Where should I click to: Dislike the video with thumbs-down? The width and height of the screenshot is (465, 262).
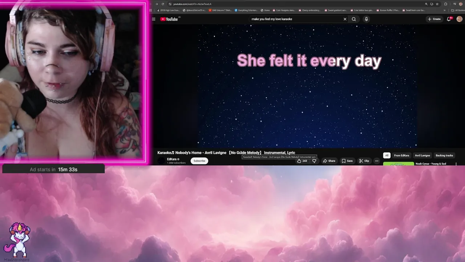(x=314, y=161)
